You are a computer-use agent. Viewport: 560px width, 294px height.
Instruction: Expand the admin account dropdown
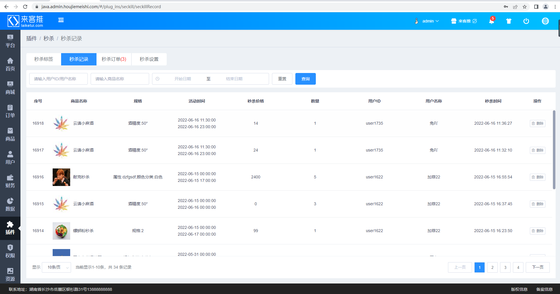427,21
